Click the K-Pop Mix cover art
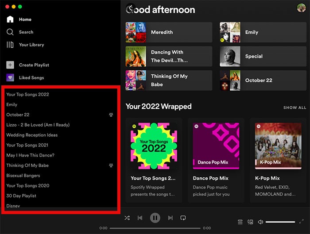Screen dimensions: 310x234 tap(278, 146)
